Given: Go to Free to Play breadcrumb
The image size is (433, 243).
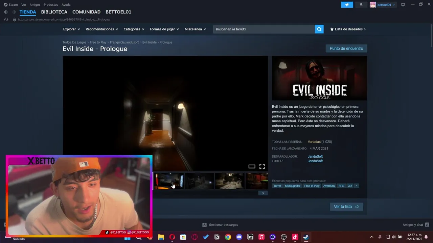Looking at the screenshot, I should click(98, 43).
